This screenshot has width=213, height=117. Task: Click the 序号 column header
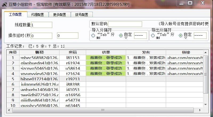(x=13, y=52)
